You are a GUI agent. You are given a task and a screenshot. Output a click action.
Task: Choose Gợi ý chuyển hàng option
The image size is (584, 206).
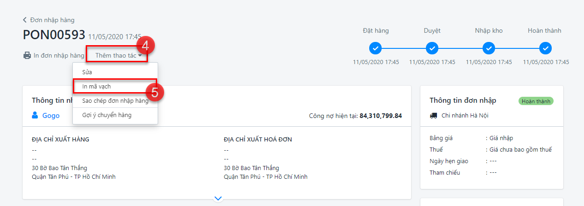pos(106,115)
